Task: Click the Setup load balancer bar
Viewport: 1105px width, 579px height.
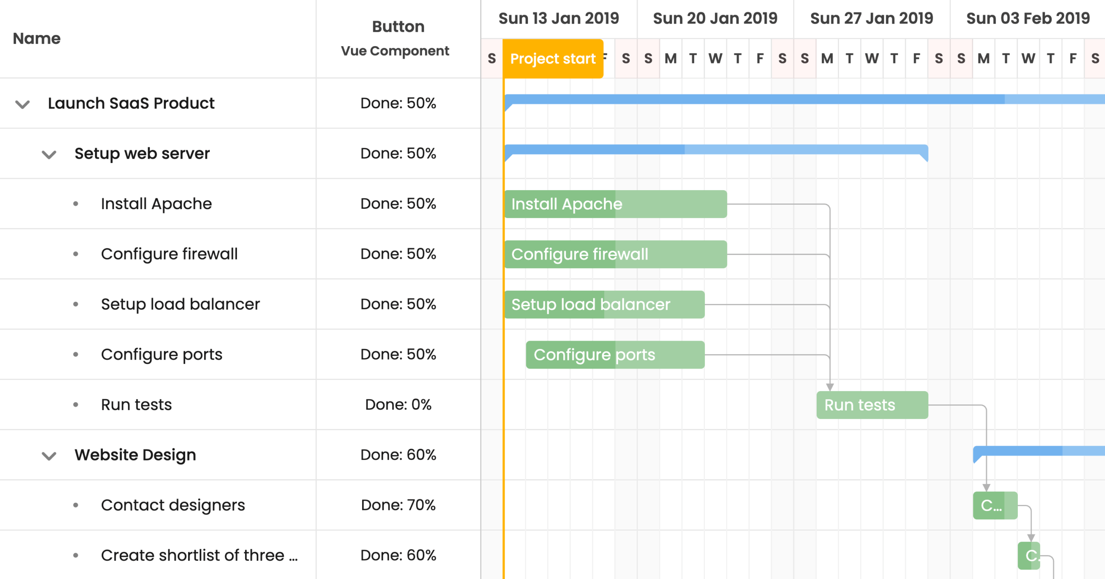Action: pyautogui.click(x=604, y=304)
